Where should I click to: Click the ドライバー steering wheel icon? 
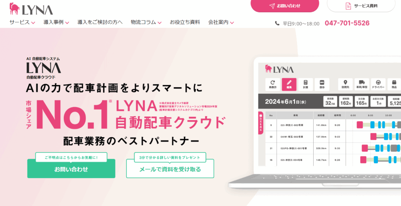pyautogui.click(x=378, y=82)
